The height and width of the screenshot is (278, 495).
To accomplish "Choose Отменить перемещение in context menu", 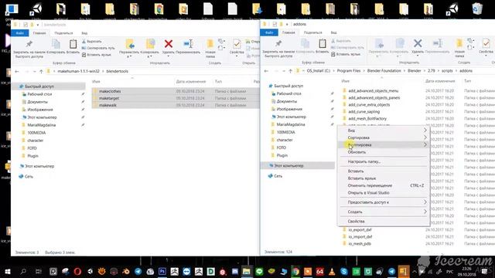I will point(384,185).
